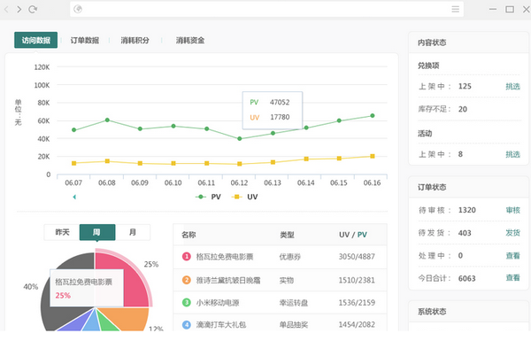Select the 访问数据 tab
The width and height of the screenshot is (531, 341).
(x=36, y=40)
